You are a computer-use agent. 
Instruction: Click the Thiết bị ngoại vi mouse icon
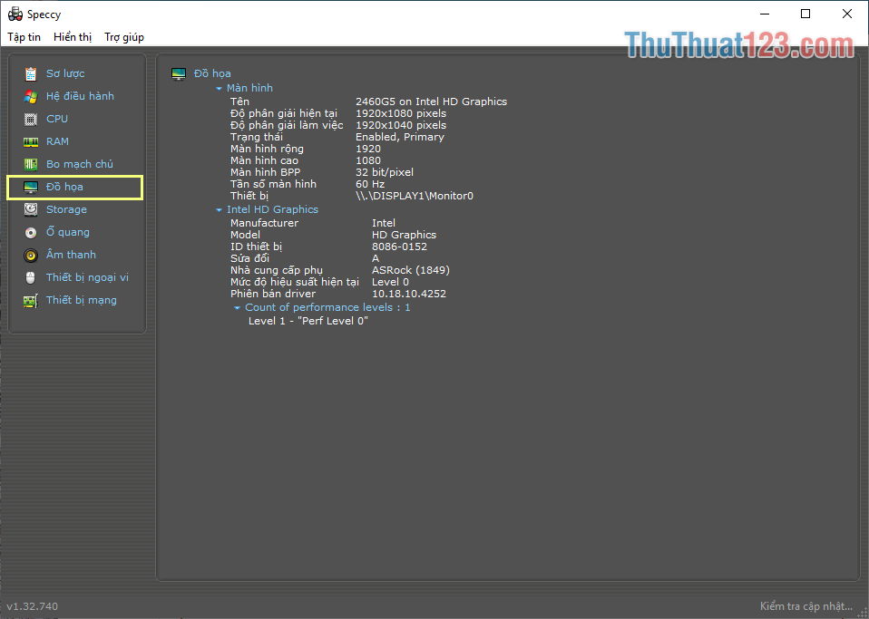31,277
